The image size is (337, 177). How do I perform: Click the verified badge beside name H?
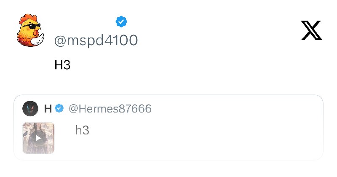pos(59,108)
